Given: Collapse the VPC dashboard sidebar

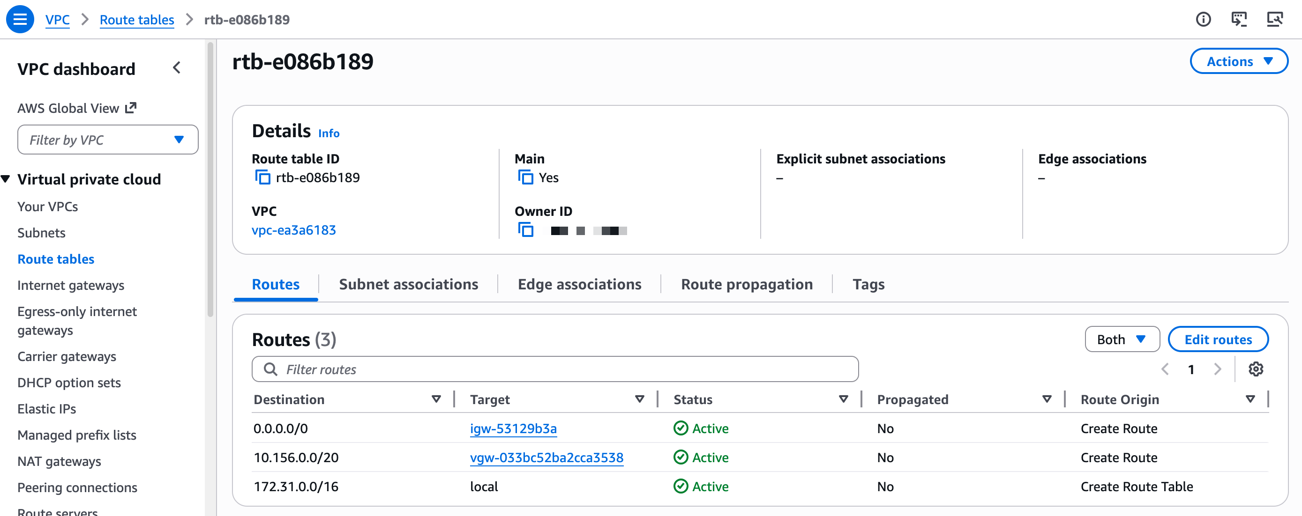Looking at the screenshot, I should [x=176, y=67].
